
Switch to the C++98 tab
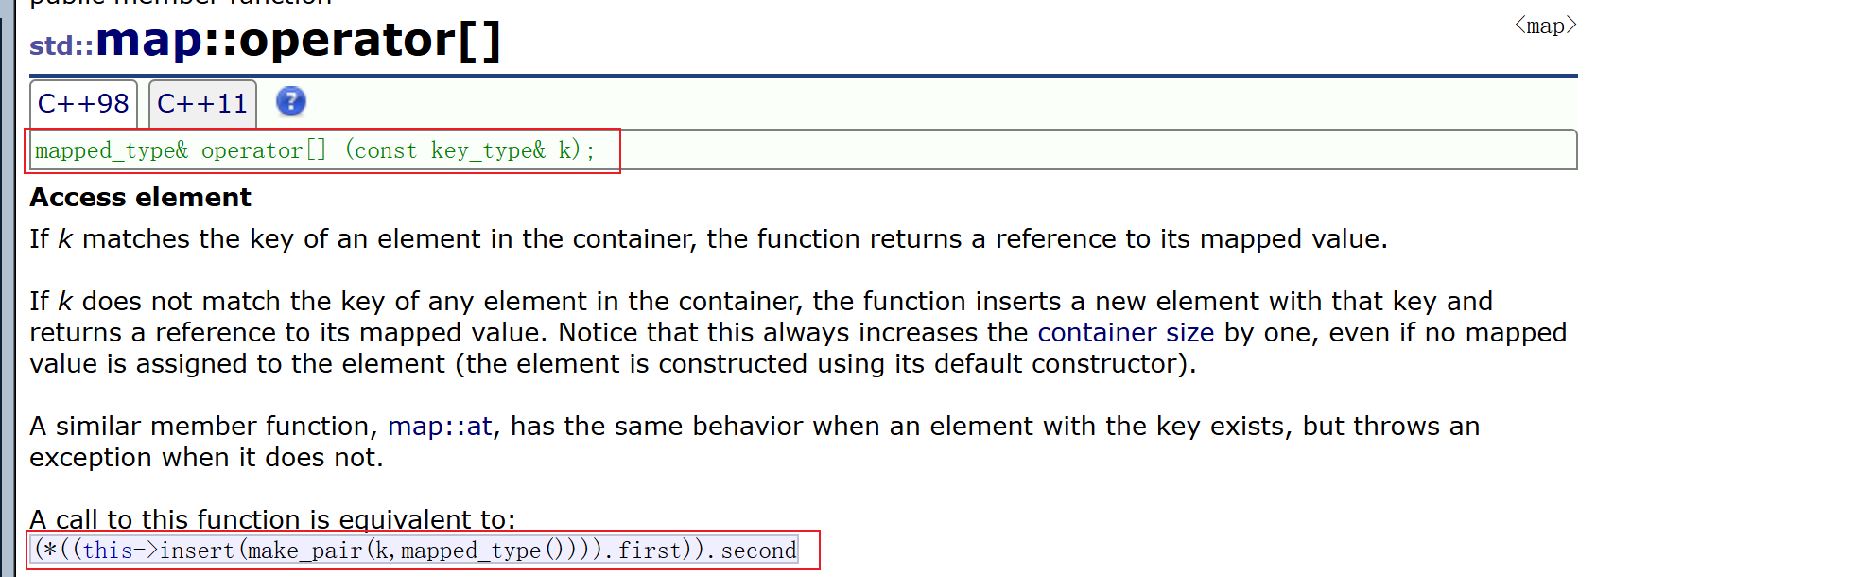click(x=83, y=104)
